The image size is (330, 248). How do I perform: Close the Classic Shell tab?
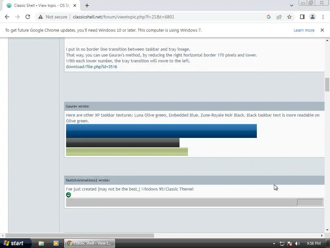75,5
